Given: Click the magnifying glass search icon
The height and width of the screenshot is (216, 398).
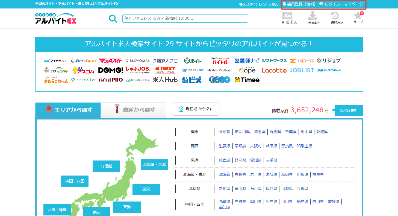Looking at the screenshot, I should pyautogui.click(x=113, y=18).
